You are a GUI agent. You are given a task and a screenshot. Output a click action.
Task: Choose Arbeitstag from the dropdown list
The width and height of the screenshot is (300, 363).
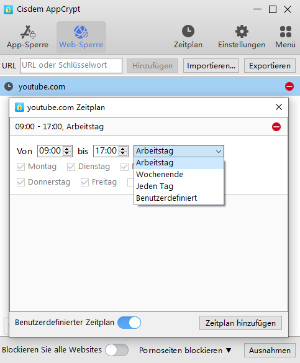tap(179, 163)
